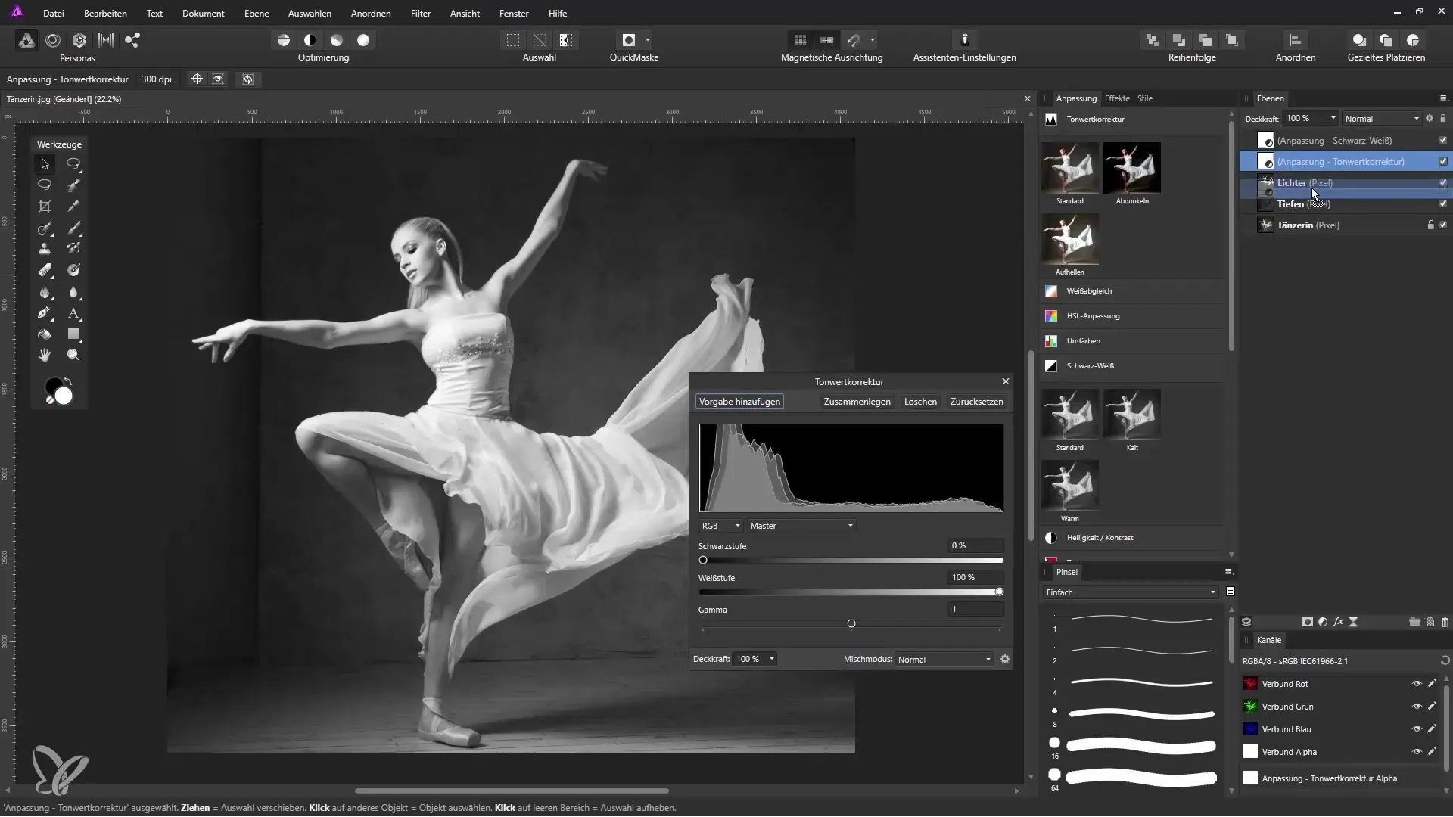This screenshot has width=1453, height=817.
Task: Open brush category Einfach dropdown
Action: pos(1130,592)
